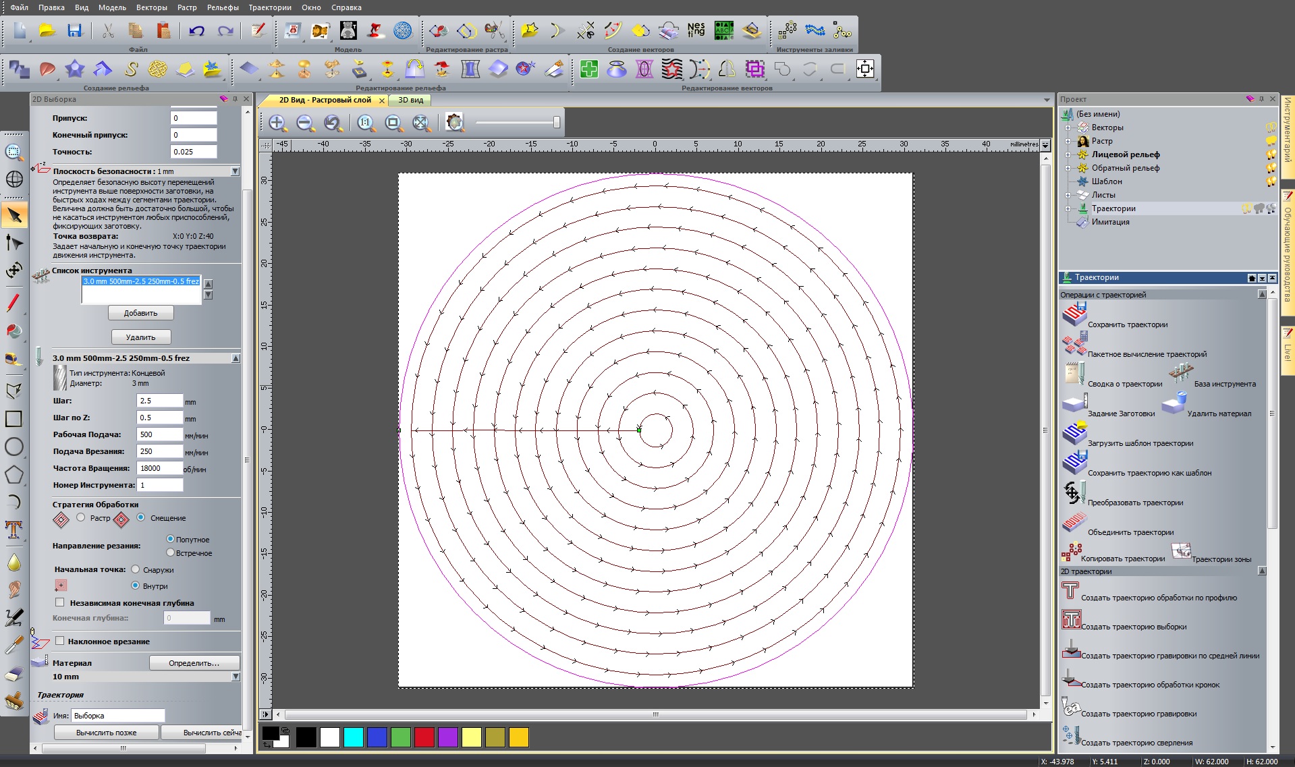Open Сохранить траектории icon
Screen dimensions: 1295x767
(1074, 314)
